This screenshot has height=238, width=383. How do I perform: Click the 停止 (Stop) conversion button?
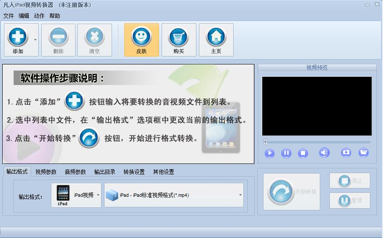click(350, 181)
